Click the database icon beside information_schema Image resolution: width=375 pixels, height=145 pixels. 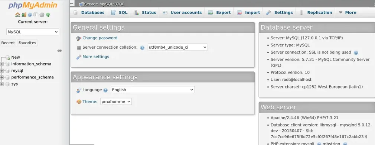click(x=8, y=64)
